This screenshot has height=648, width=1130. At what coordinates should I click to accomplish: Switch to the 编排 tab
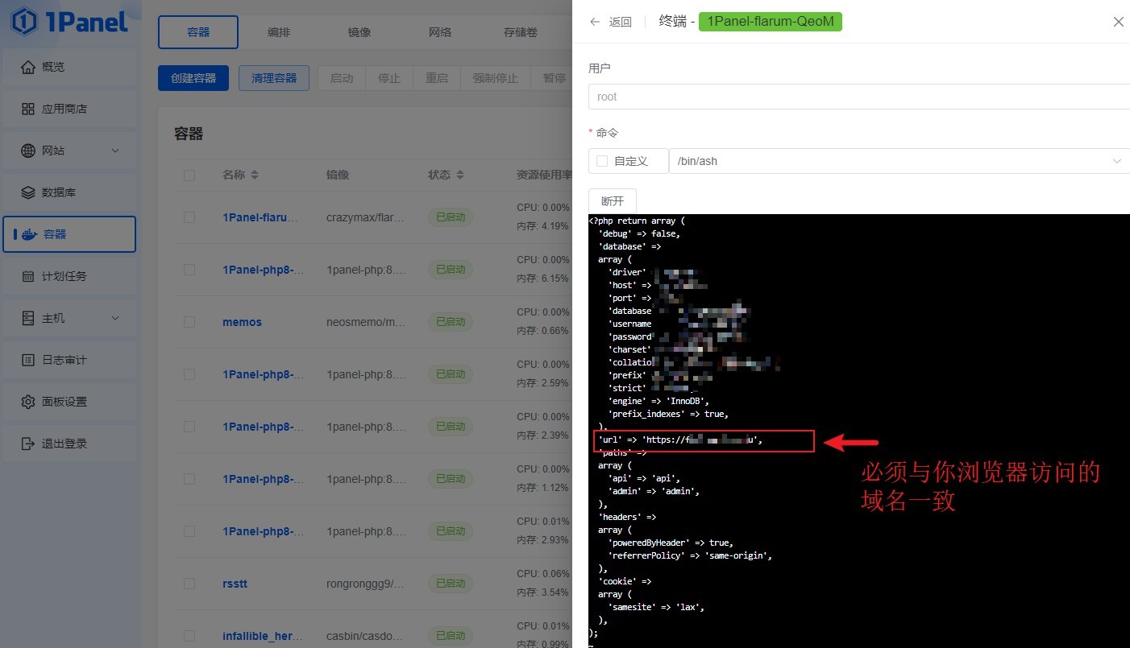click(x=279, y=32)
